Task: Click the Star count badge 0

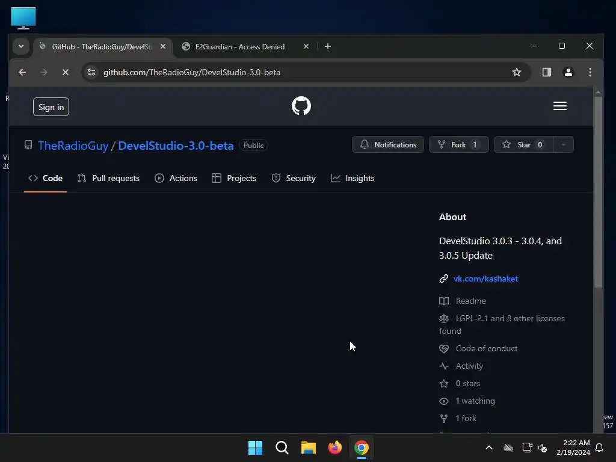Action: coord(540,144)
